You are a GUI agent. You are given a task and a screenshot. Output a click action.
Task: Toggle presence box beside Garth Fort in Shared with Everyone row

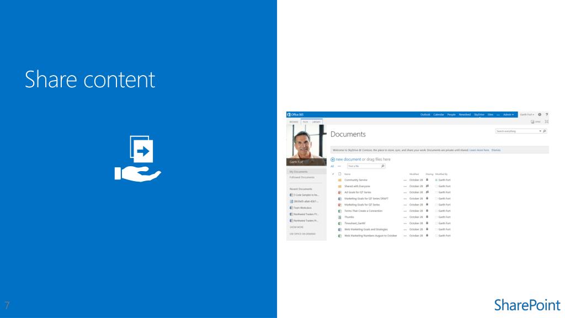(436, 187)
